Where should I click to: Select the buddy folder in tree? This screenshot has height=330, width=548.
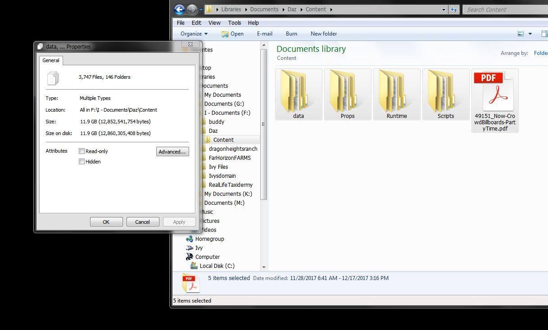point(216,122)
